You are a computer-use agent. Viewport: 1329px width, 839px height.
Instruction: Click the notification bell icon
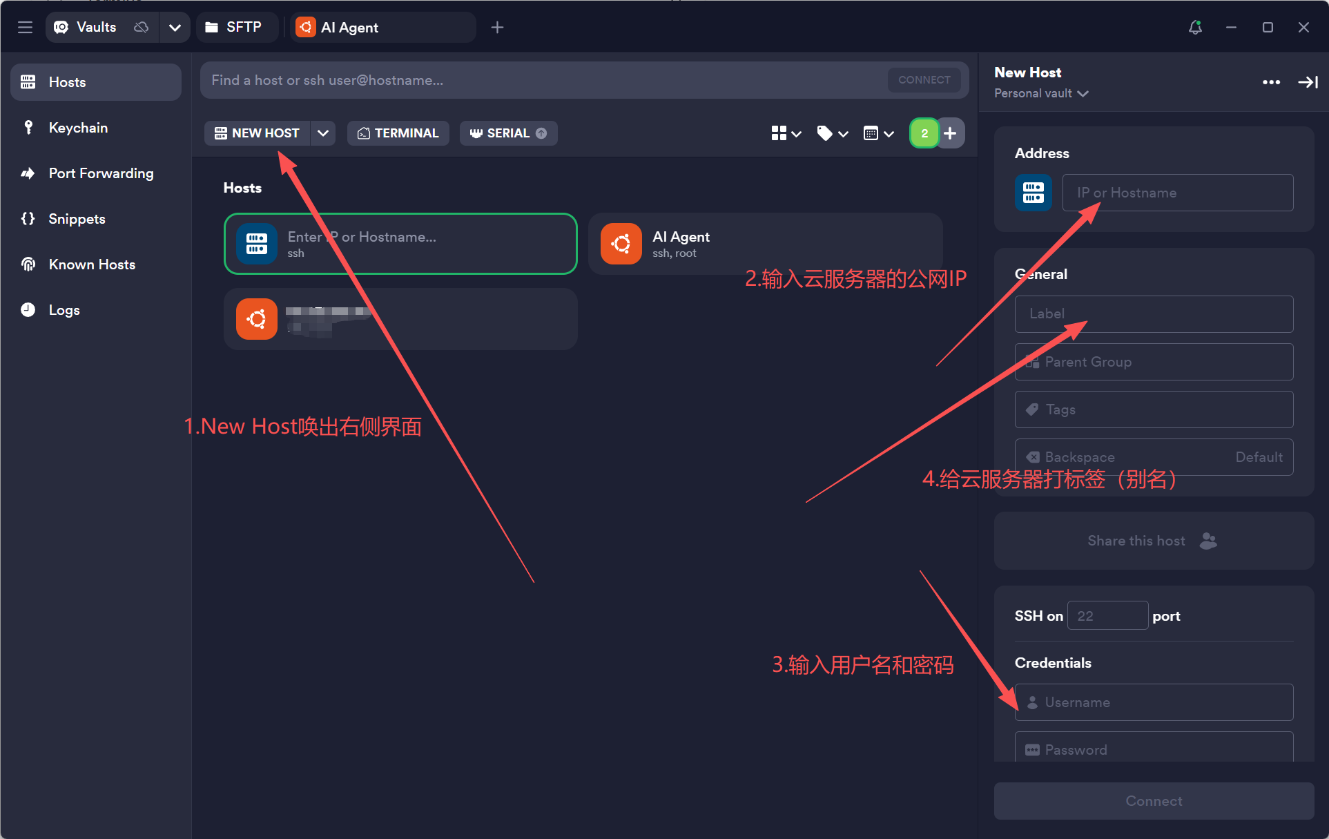click(x=1195, y=27)
